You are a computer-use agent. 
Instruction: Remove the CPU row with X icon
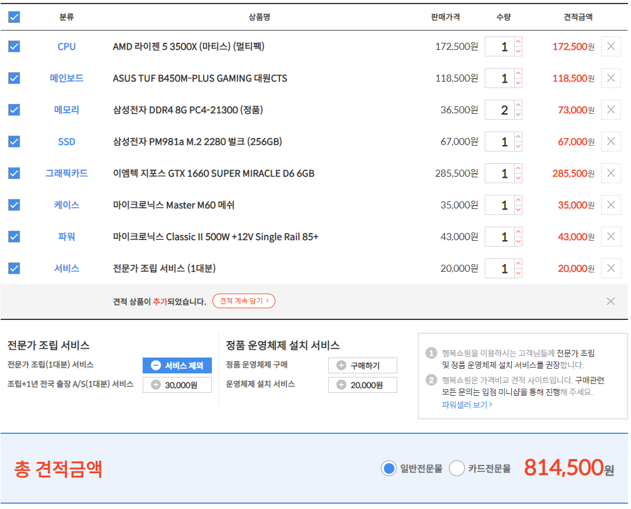[610, 46]
